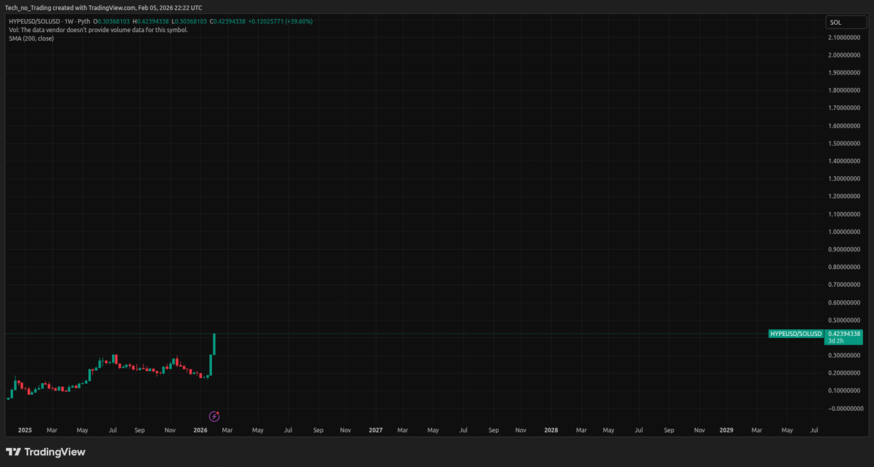The width and height of the screenshot is (874, 467).
Task: Click the 1.60000000 price axis label
Action: pos(846,126)
